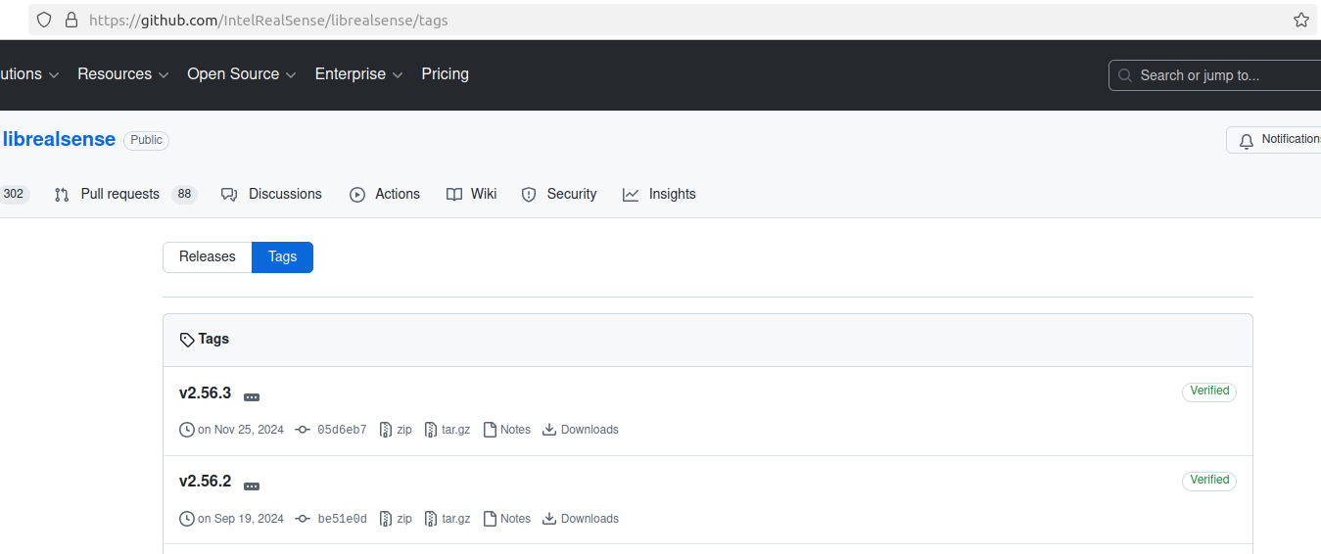This screenshot has height=554, width=1321.
Task: Click the Security shield icon
Action: pyautogui.click(x=529, y=195)
